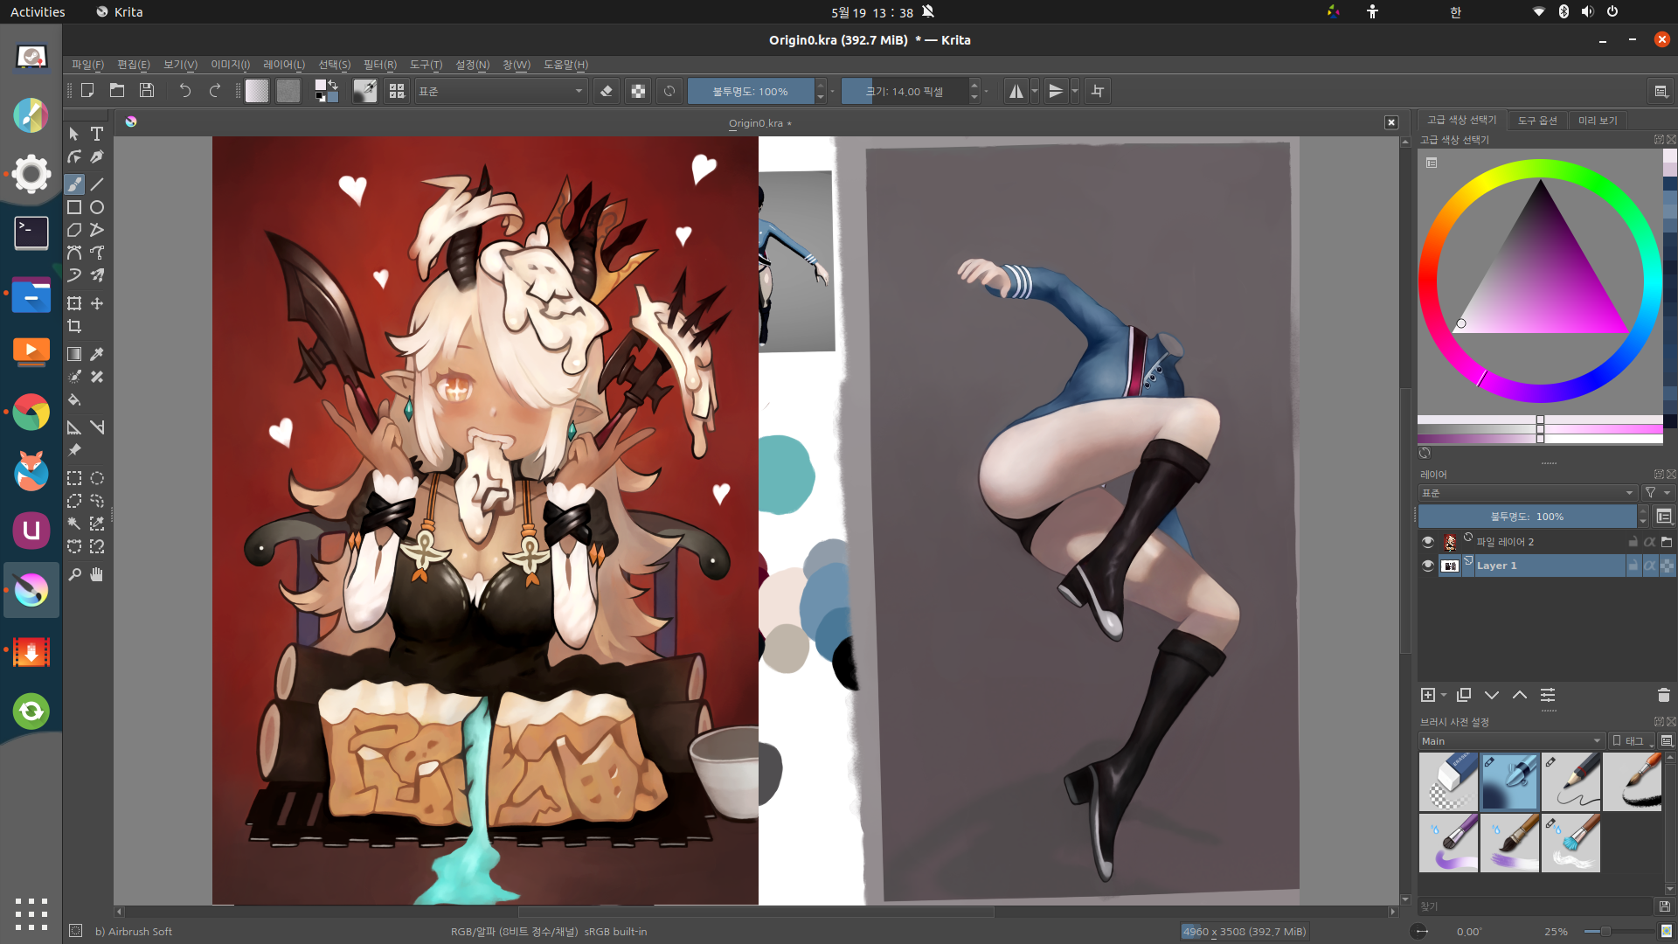Expand the Main brush tag dropdown
Viewport: 1678px width, 944px height.
(x=1511, y=741)
